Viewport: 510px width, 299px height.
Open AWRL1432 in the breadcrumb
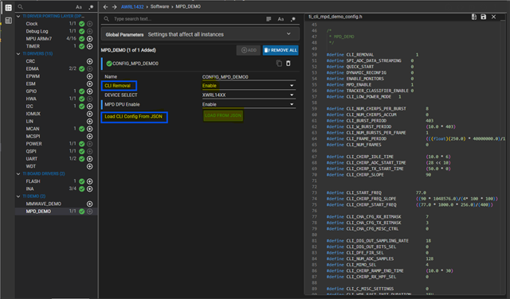pos(132,6)
